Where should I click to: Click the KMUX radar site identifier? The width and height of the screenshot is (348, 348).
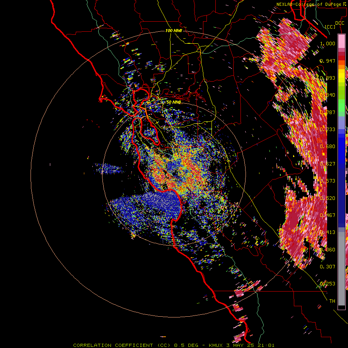[x=216, y=345]
